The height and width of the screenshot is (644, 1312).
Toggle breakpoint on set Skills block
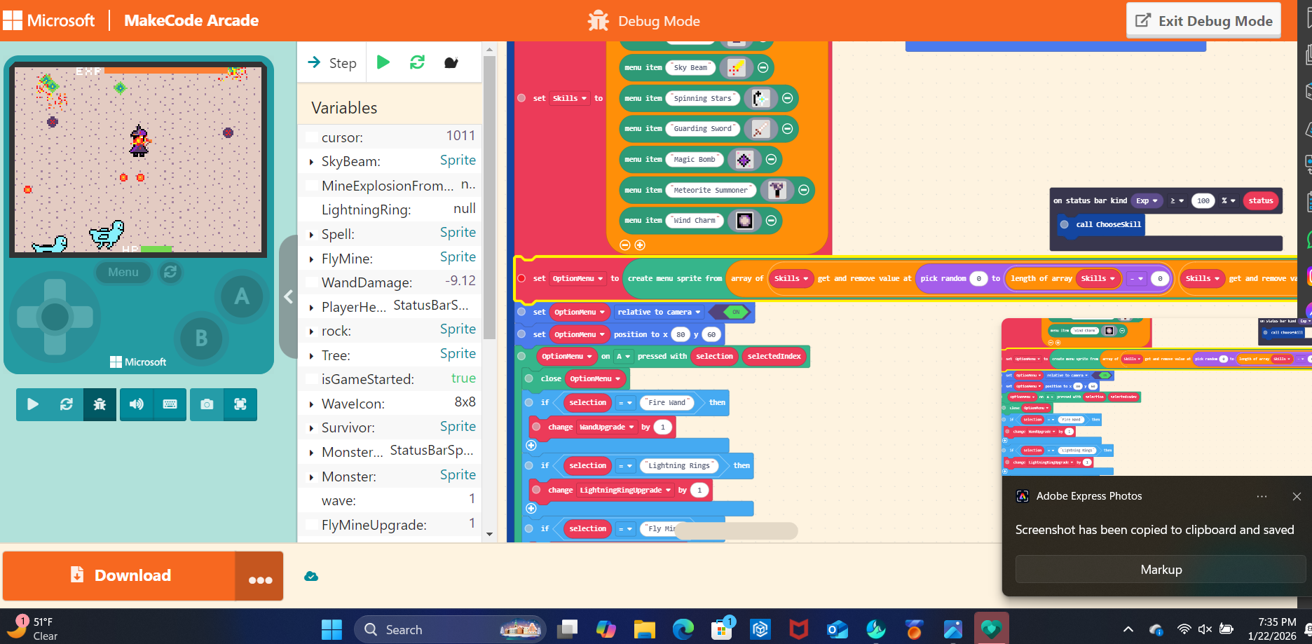[x=521, y=98]
